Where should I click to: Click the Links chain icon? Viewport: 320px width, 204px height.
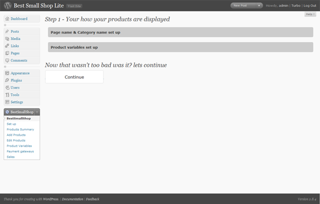click(x=7, y=46)
